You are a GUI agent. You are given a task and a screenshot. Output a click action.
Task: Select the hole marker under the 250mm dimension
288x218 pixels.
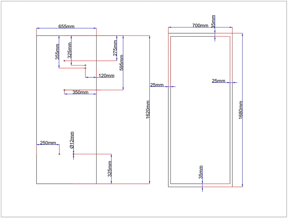(x=59, y=154)
